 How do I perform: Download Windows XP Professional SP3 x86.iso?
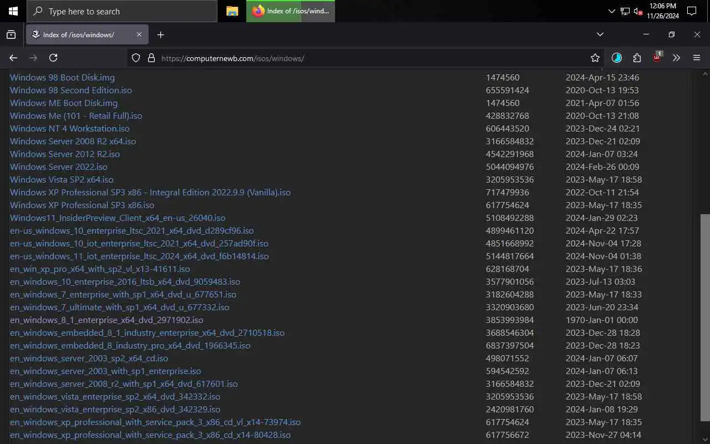82,205
